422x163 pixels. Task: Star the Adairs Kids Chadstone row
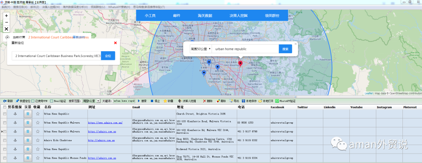[x=38, y=140]
